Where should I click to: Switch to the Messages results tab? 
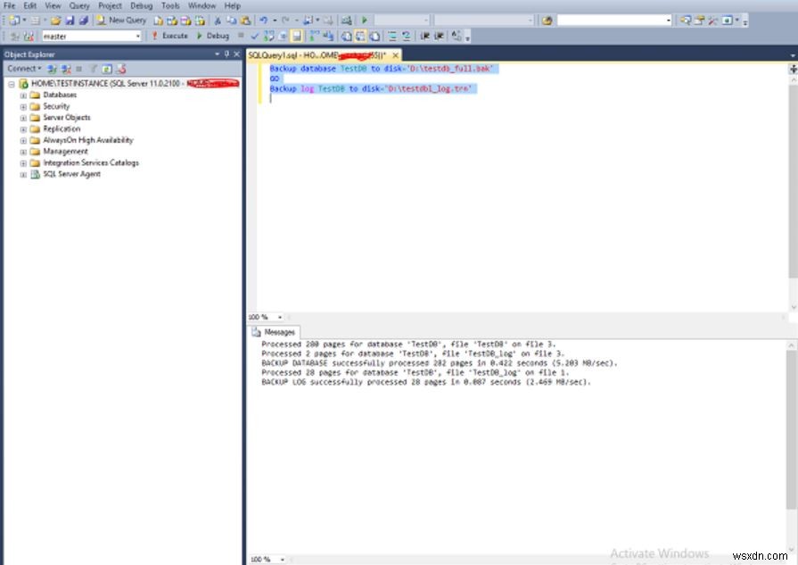tap(274, 332)
